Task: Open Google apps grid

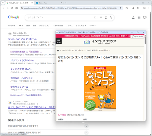Action: tap(139, 18)
